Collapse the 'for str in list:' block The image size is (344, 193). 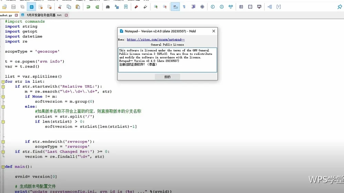pos(3,82)
